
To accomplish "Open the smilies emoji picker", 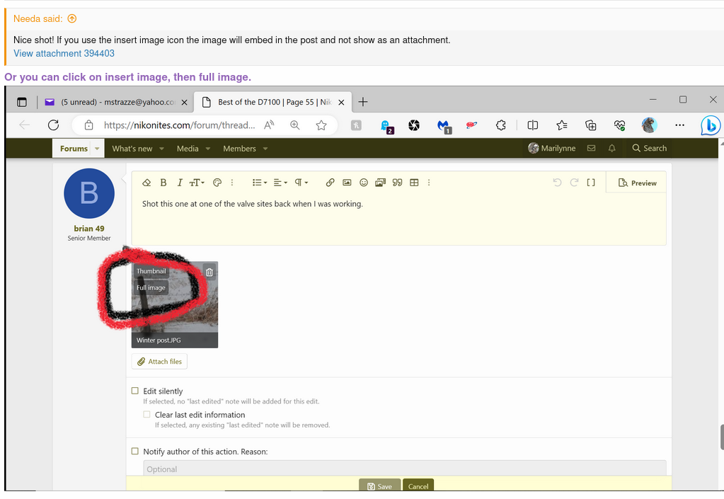I will click(364, 183).
